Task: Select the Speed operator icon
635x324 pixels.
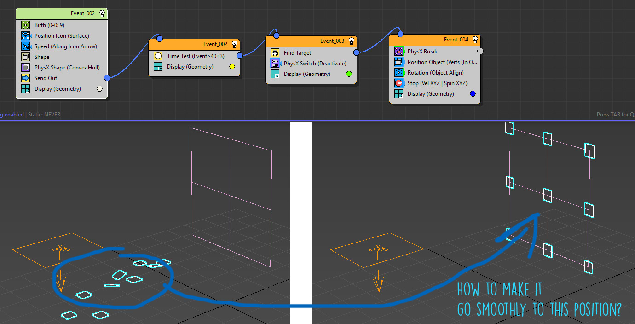Action: [25, 46]
